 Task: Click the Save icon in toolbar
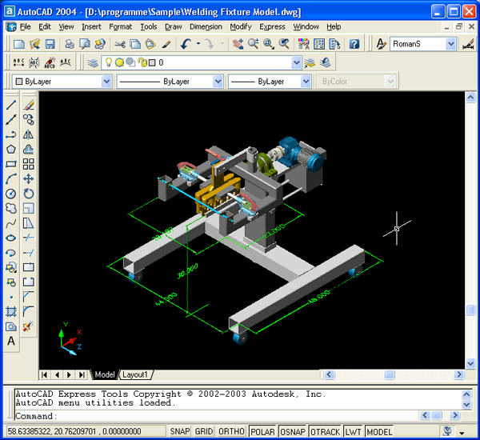(x=50, y=44)
